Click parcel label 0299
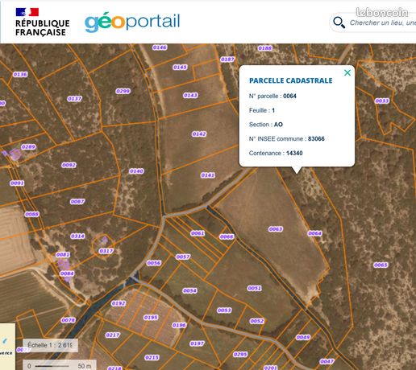 123,91
